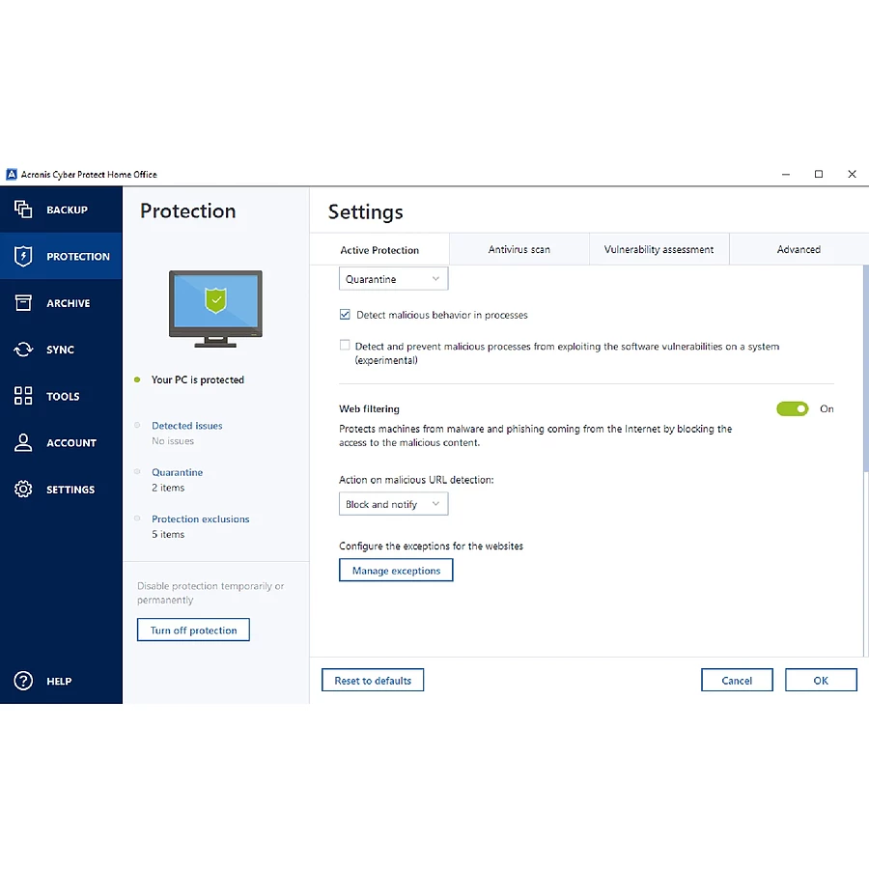Click the BACKUP label in sidebar
This screenshot has height=869, width=869.
67,210
